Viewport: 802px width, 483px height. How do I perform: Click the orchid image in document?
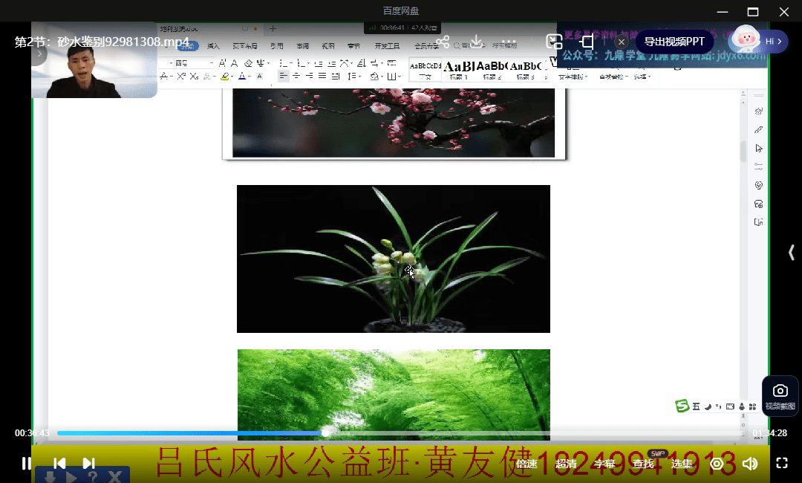click(393, 259)
